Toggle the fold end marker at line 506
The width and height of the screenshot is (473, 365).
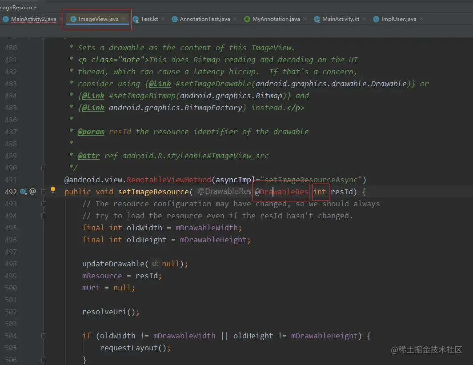tap(44, 360)
